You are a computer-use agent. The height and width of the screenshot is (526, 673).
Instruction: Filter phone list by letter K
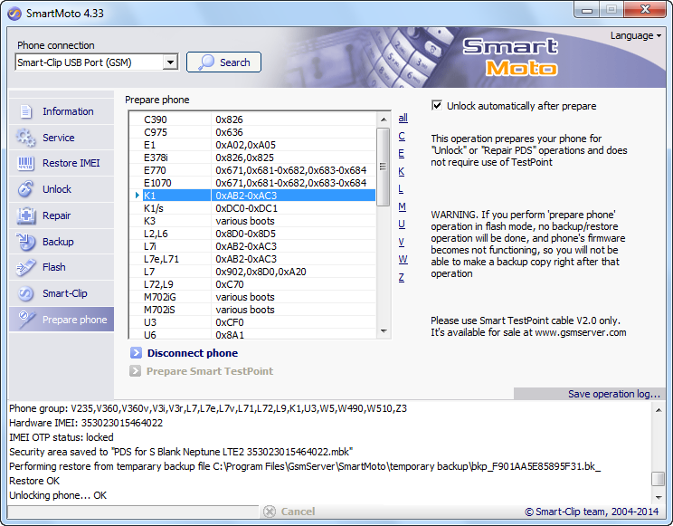402,171
